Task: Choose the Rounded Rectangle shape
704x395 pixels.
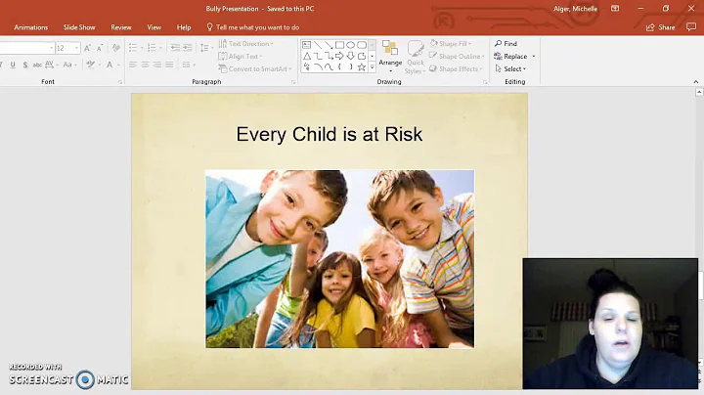Action: tap(362, 45)
